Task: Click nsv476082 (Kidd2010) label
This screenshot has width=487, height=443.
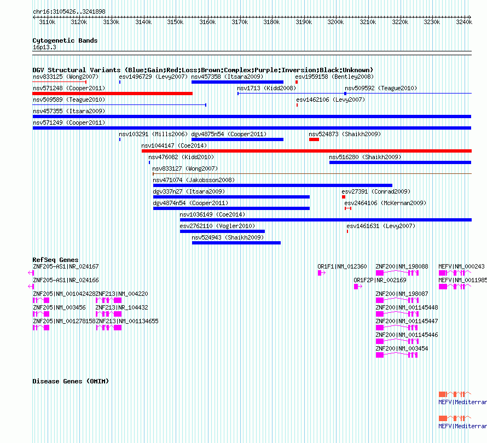Action: (x=181, y=157)
